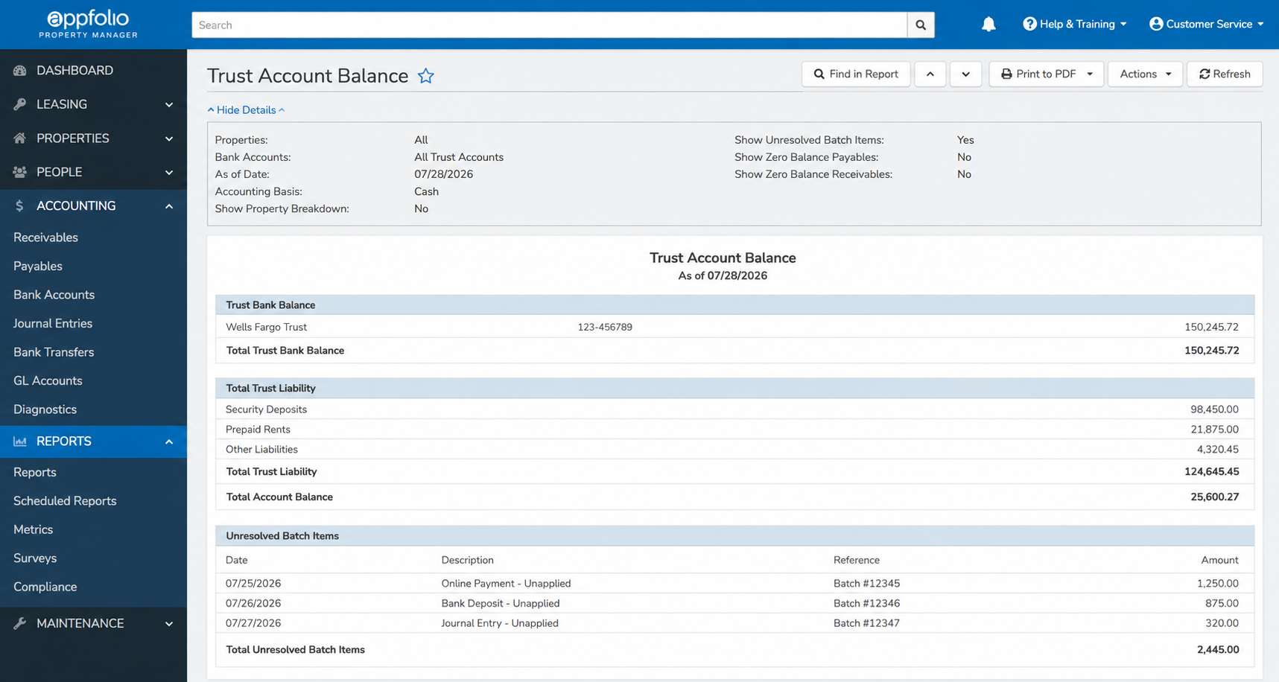Click the Leasing key icon
Viewport: 1279px width, 682px height.
[x=20, y=104]
